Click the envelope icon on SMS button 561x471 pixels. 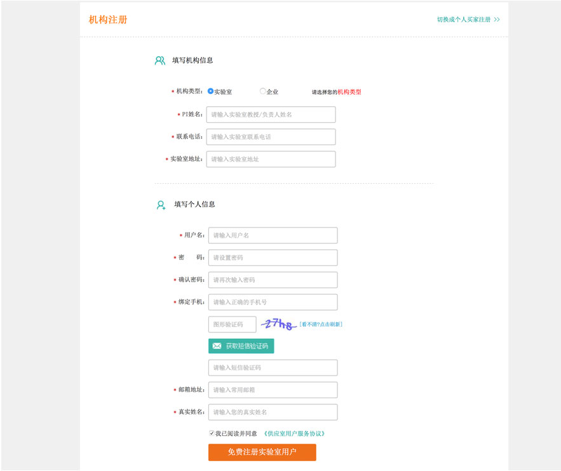click(x=217, y=346)
